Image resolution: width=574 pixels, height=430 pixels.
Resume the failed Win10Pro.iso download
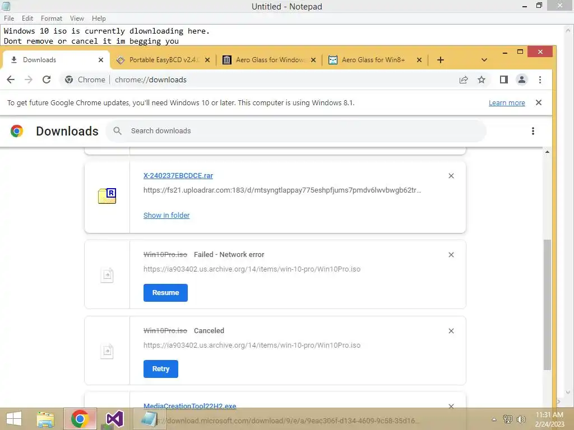pos(165,293)
